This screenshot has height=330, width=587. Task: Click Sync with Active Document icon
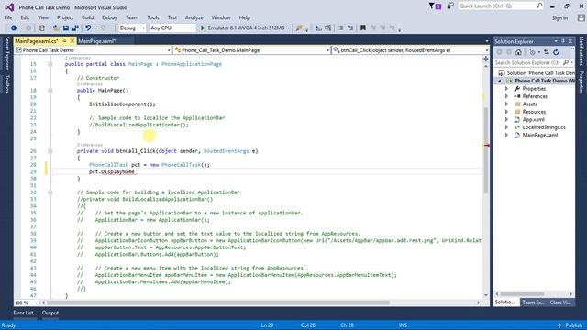pos(547,52)
